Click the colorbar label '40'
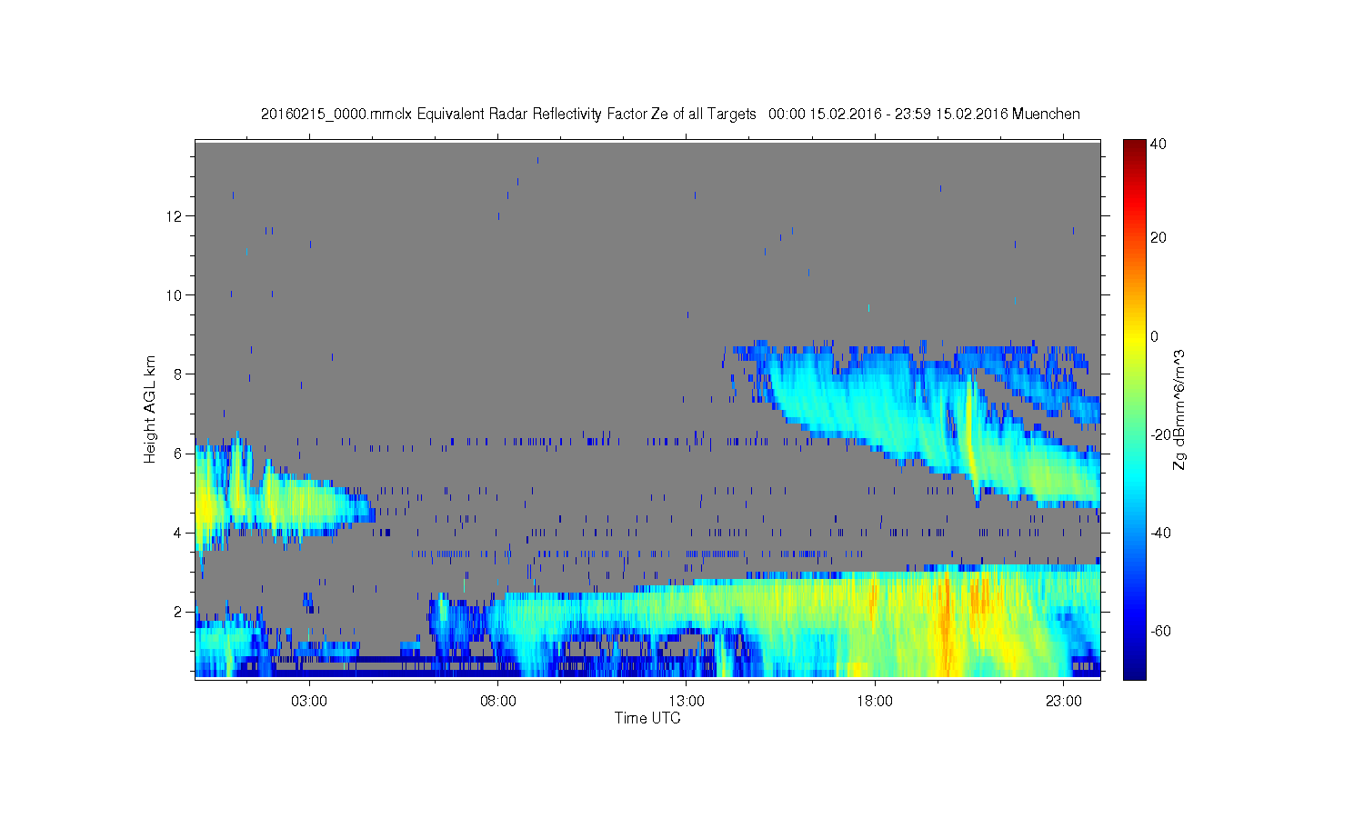This screenshot has height=818, width=1364. [1158, 145]
